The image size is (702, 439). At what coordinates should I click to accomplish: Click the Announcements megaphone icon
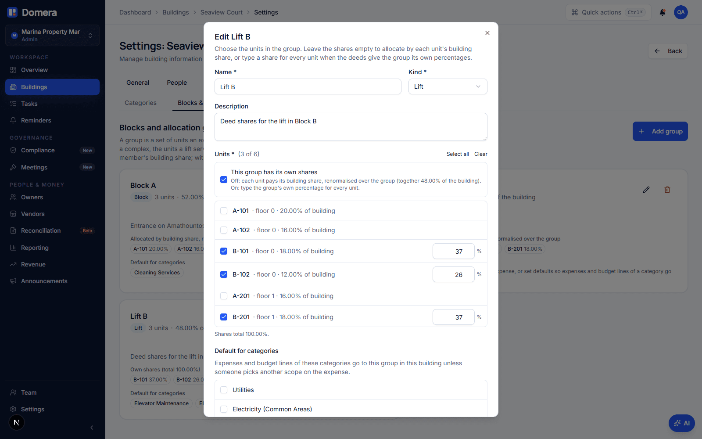(13, 281)
